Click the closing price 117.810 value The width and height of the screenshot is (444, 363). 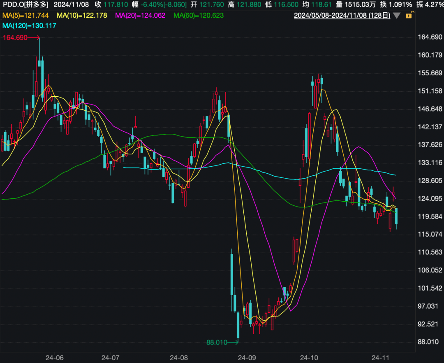click(117, 5)
